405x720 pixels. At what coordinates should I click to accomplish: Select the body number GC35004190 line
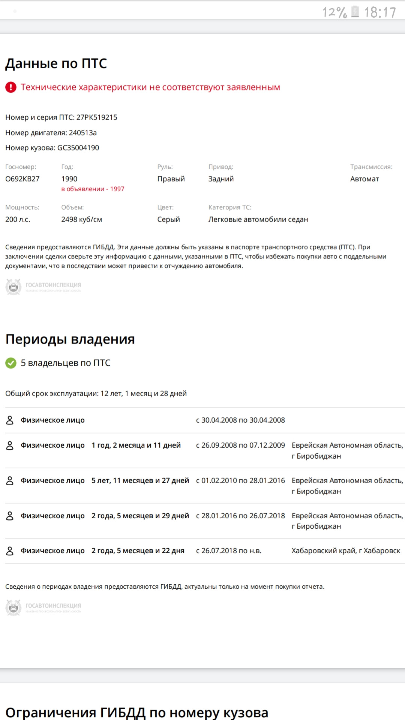point(52,148)
